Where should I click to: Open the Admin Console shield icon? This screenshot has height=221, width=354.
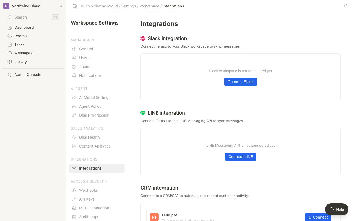point(10,75)
